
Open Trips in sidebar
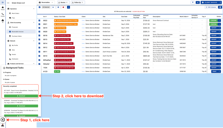point(13,18)
